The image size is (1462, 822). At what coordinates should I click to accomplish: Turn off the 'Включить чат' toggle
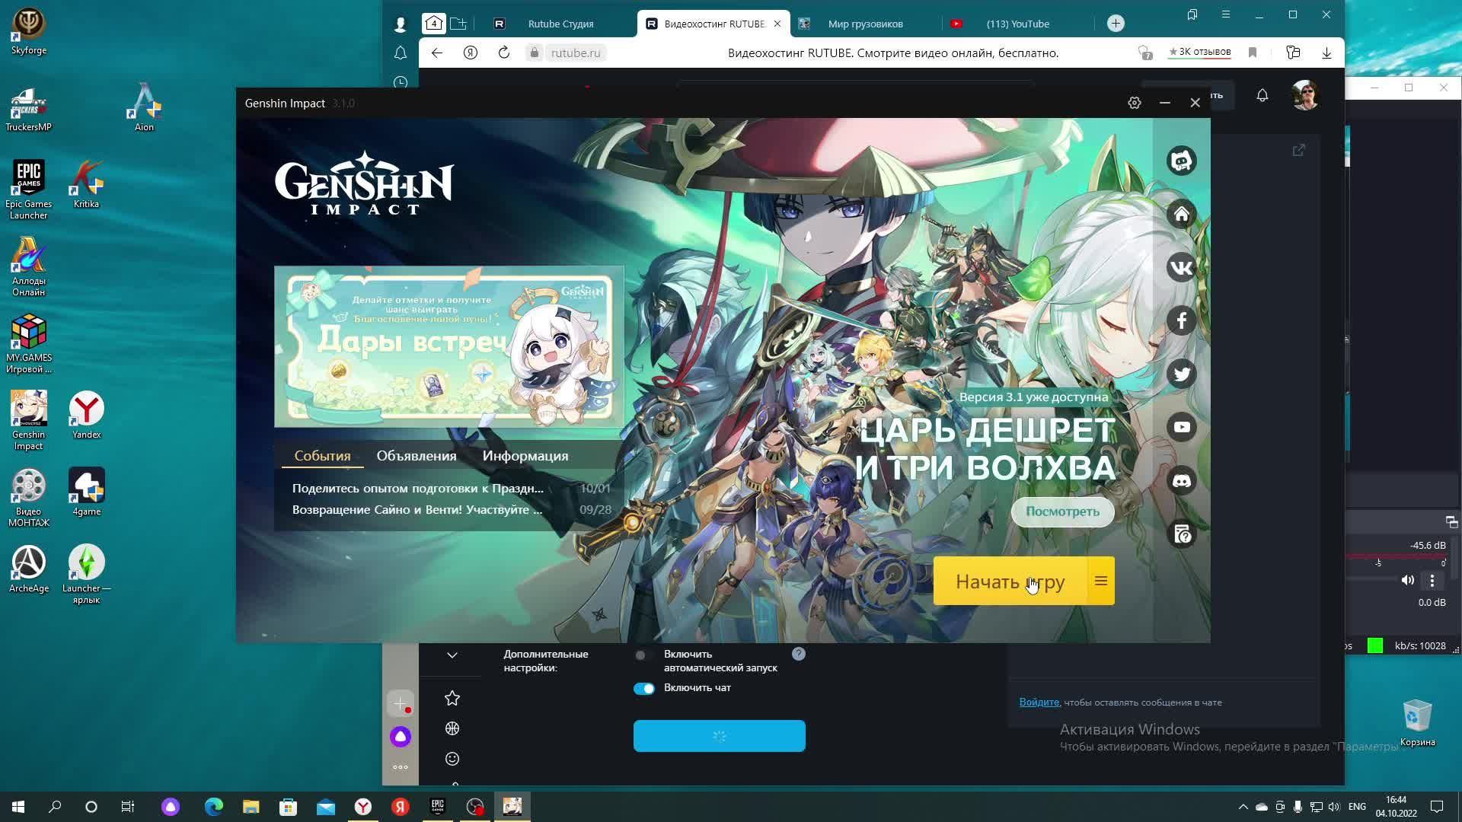pos(644,688)
